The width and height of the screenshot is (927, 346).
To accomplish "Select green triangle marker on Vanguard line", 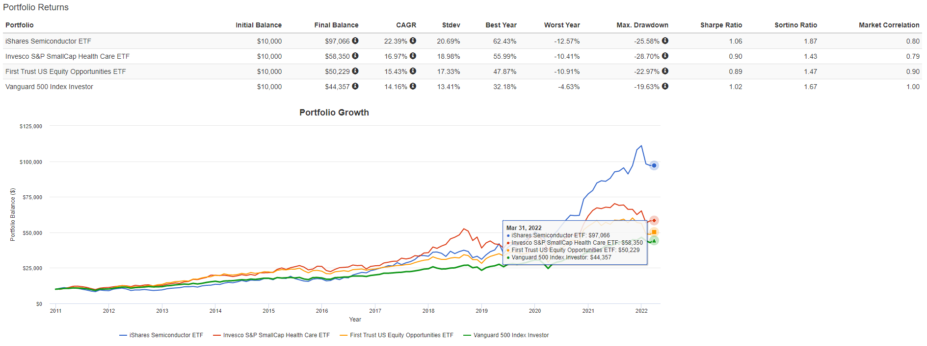I will pyautogui.click(x=654, y=241).
